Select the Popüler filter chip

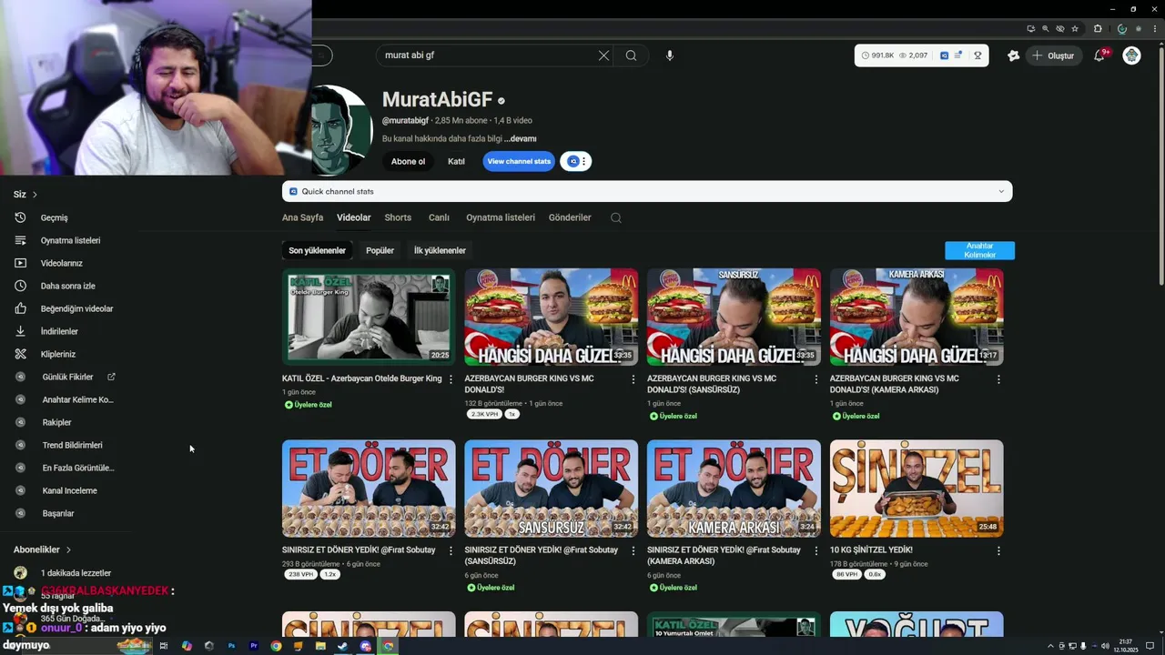coord(380,250)
